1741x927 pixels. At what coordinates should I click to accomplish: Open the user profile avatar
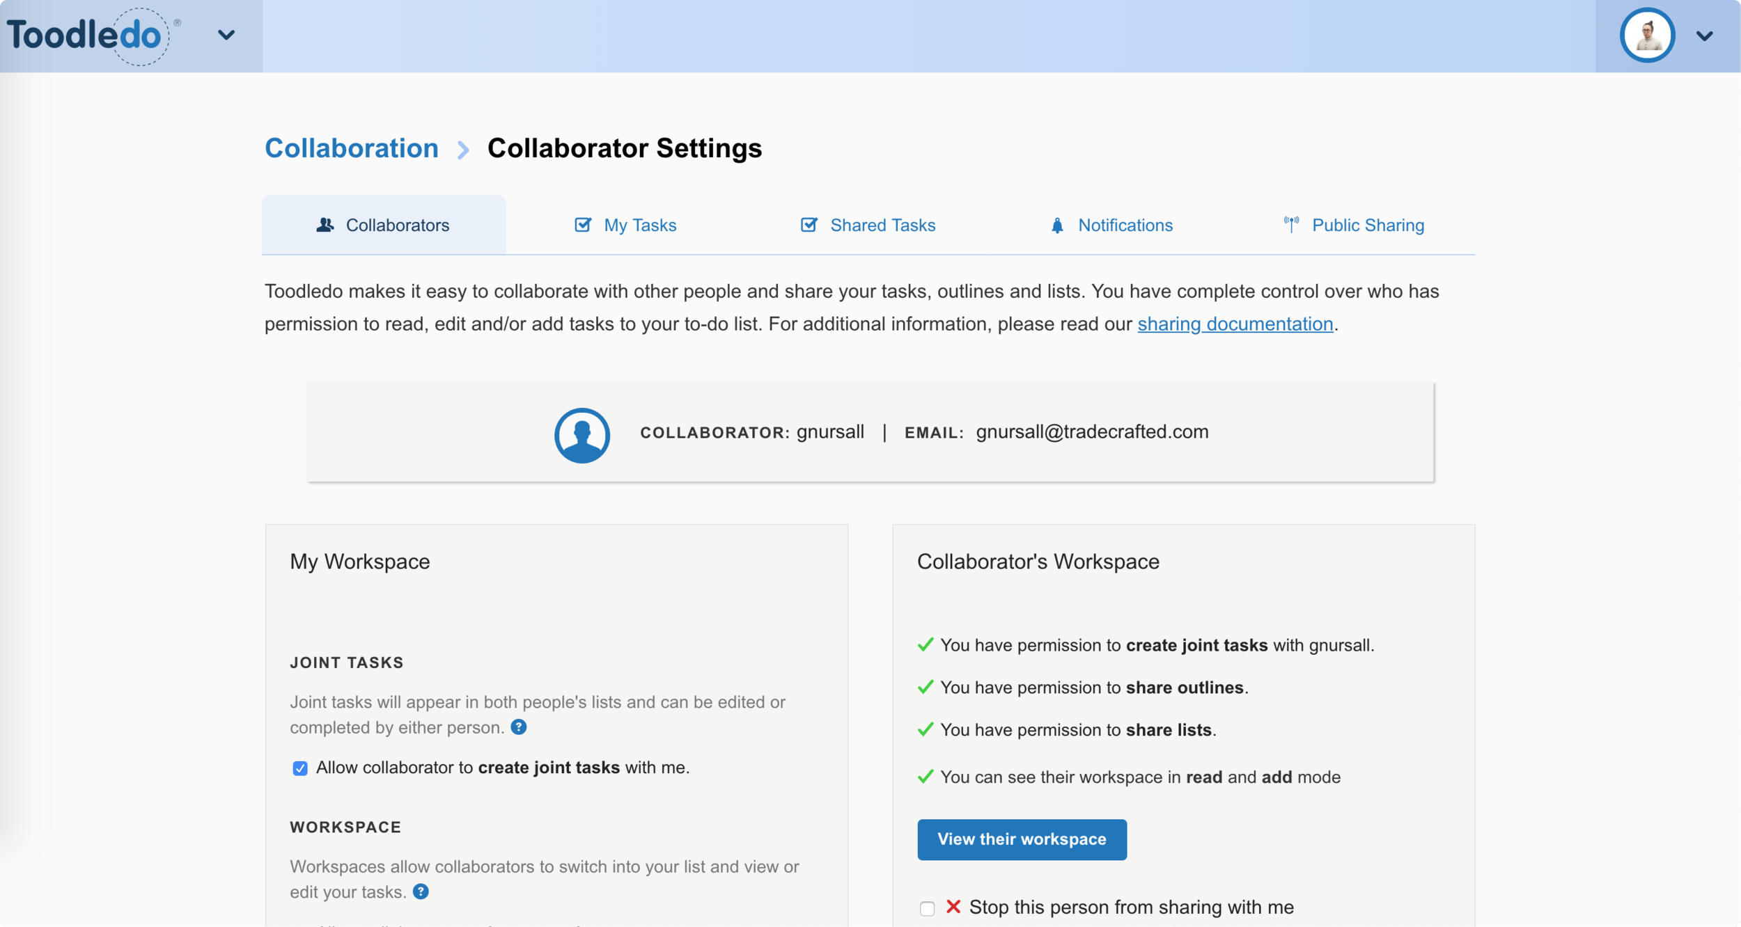coord(1647,35)
